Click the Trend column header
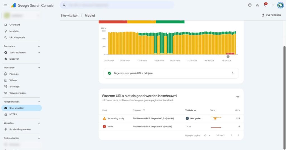The image size is (286, 150). pos(213,110)
